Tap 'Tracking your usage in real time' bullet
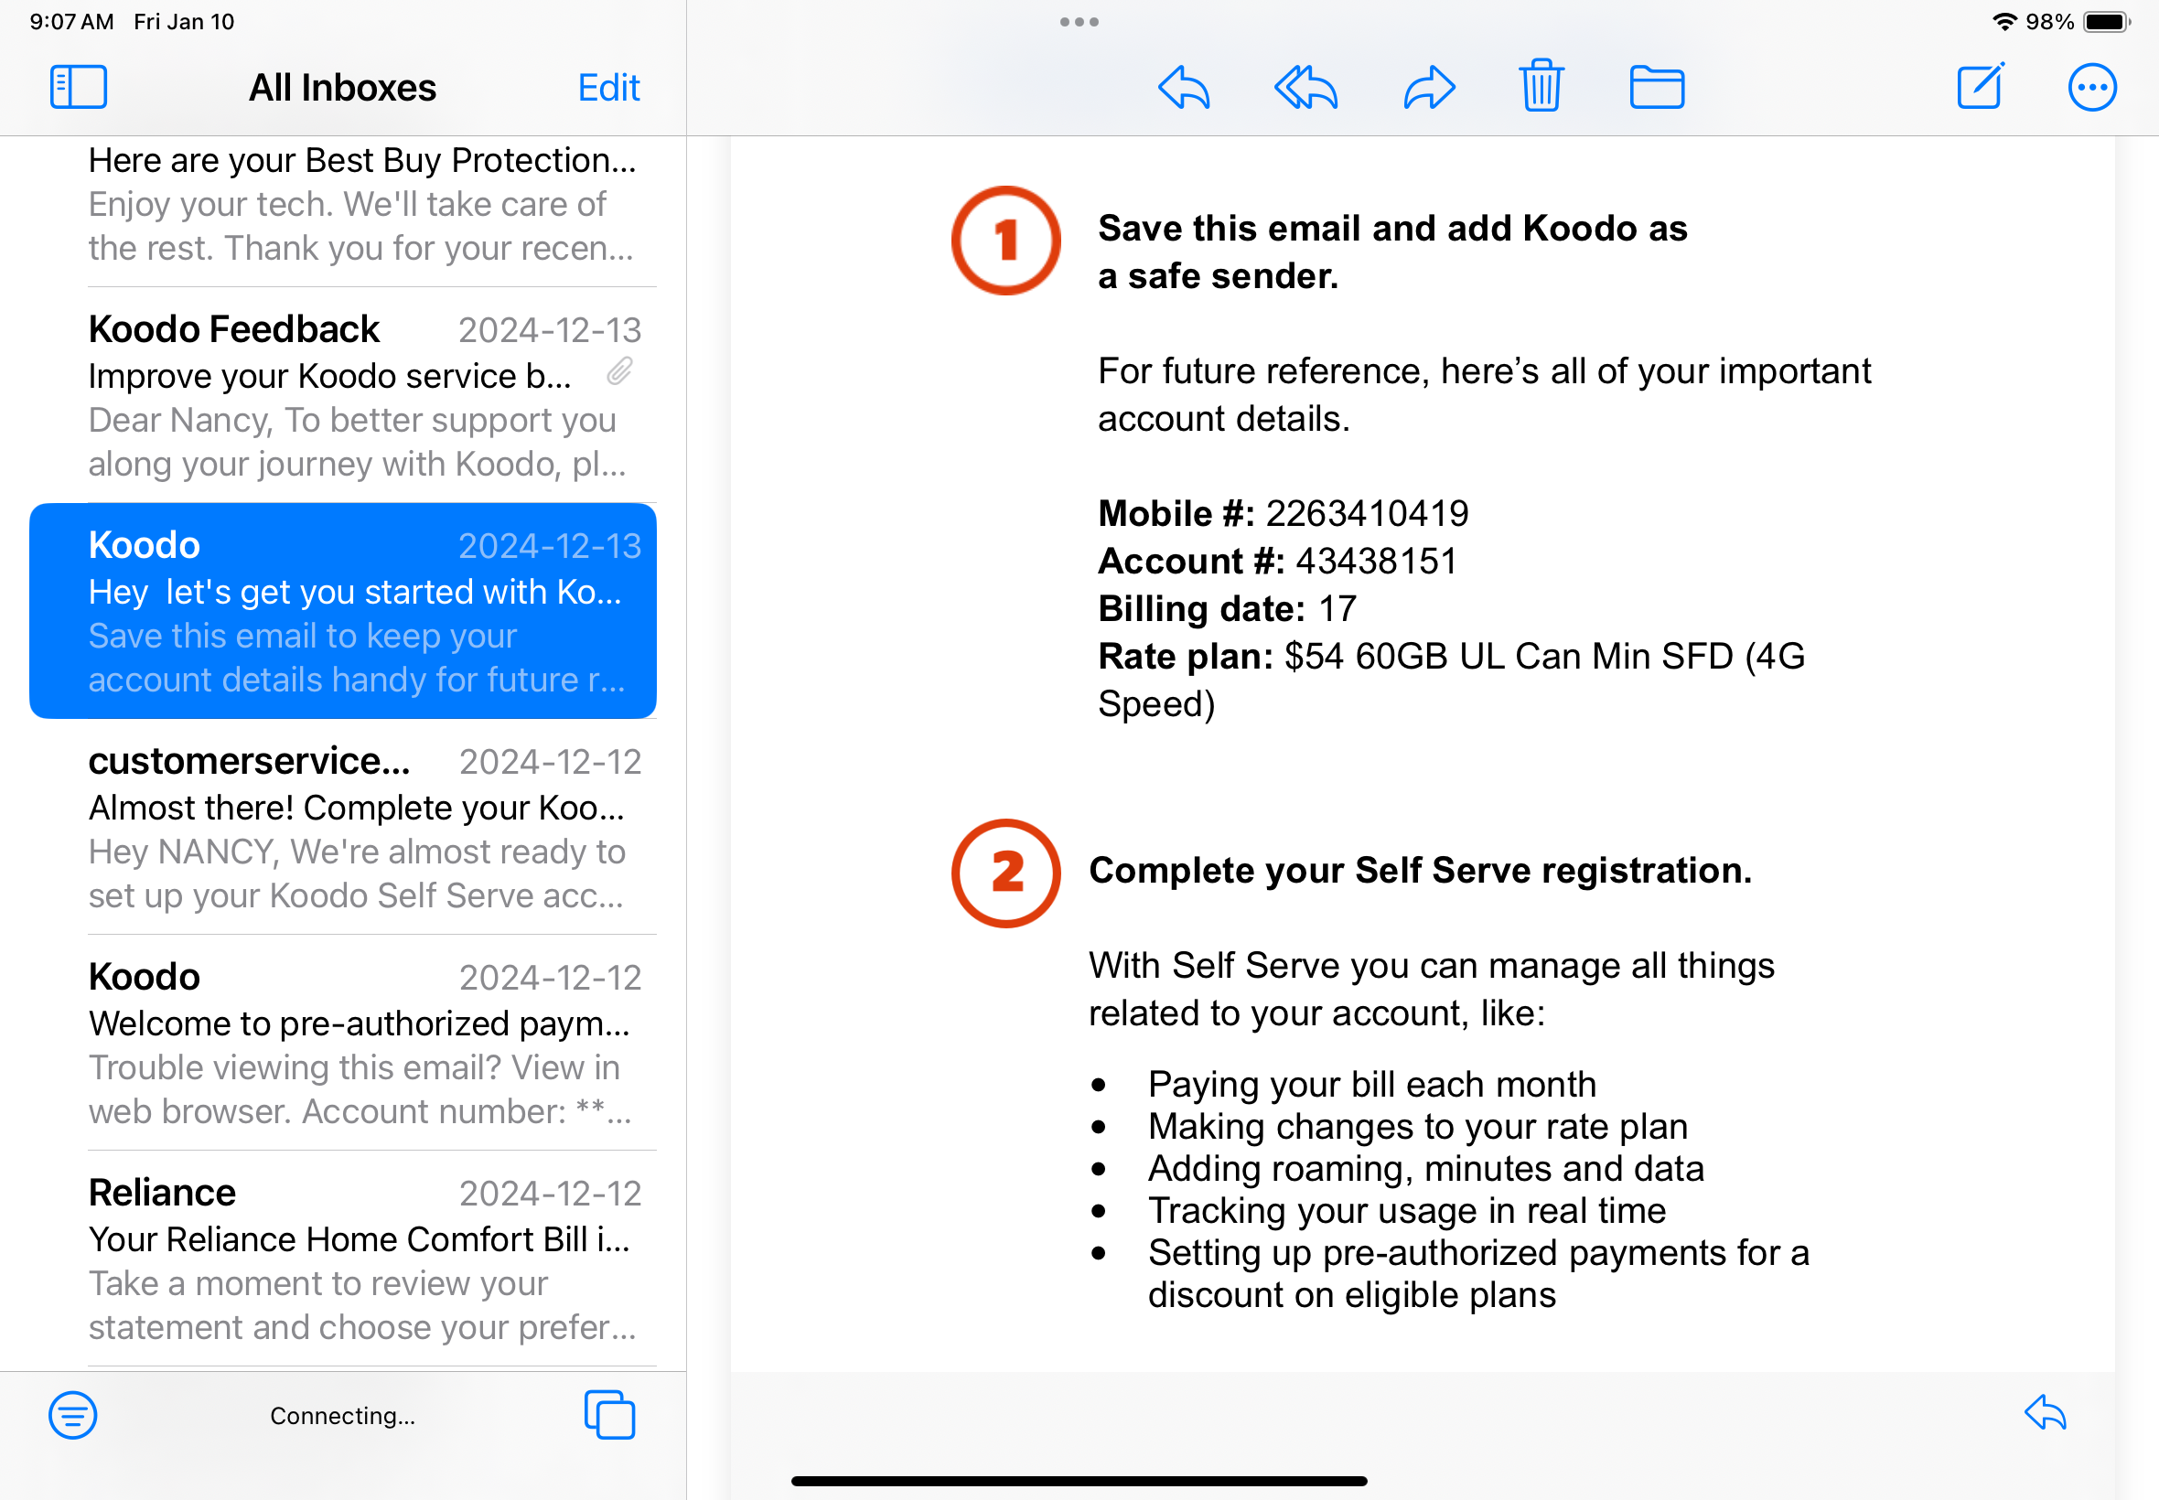This screenshot has height=1500, width=2159. click(x=1406, y=1211)
